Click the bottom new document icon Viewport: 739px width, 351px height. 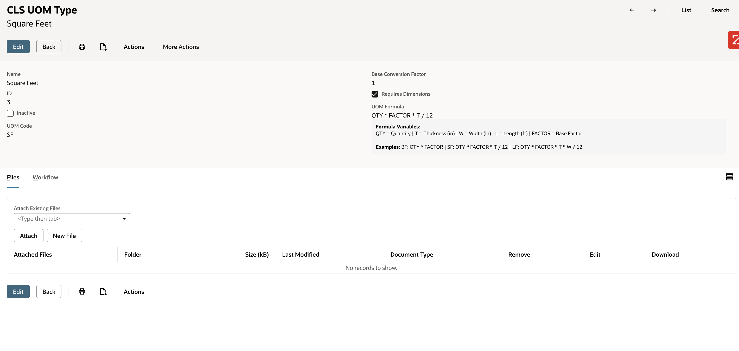tap(103, 291)
